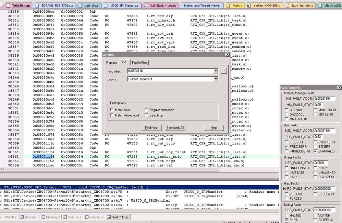342x223 pixels.
Task: Click the HARD_FAULT_STAT value field
Action: tap(324, 189)
